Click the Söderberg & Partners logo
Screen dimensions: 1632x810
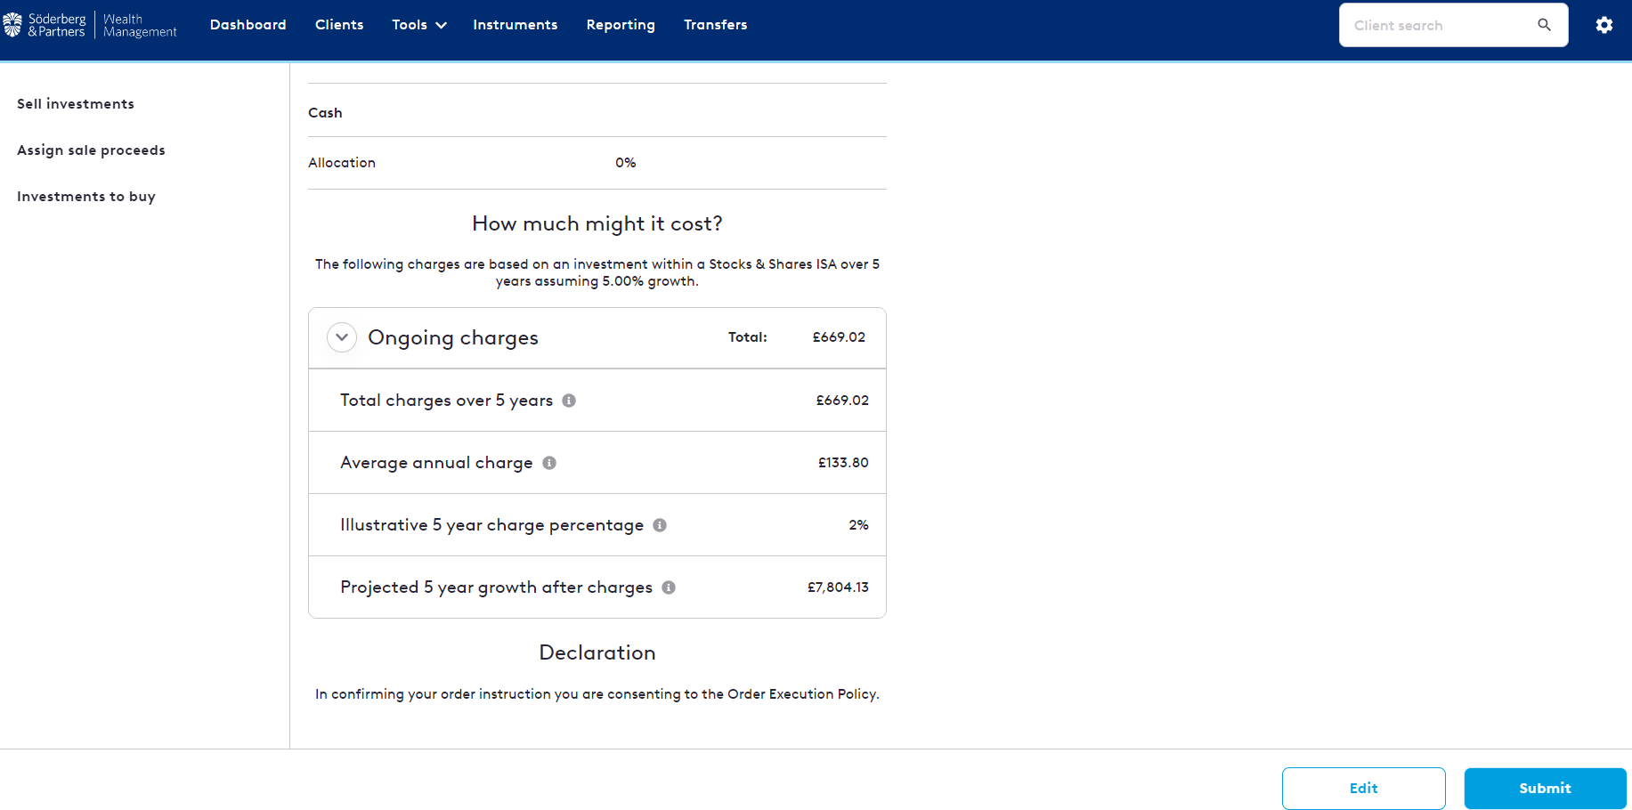pyautogui.click(x=90, y=25)
